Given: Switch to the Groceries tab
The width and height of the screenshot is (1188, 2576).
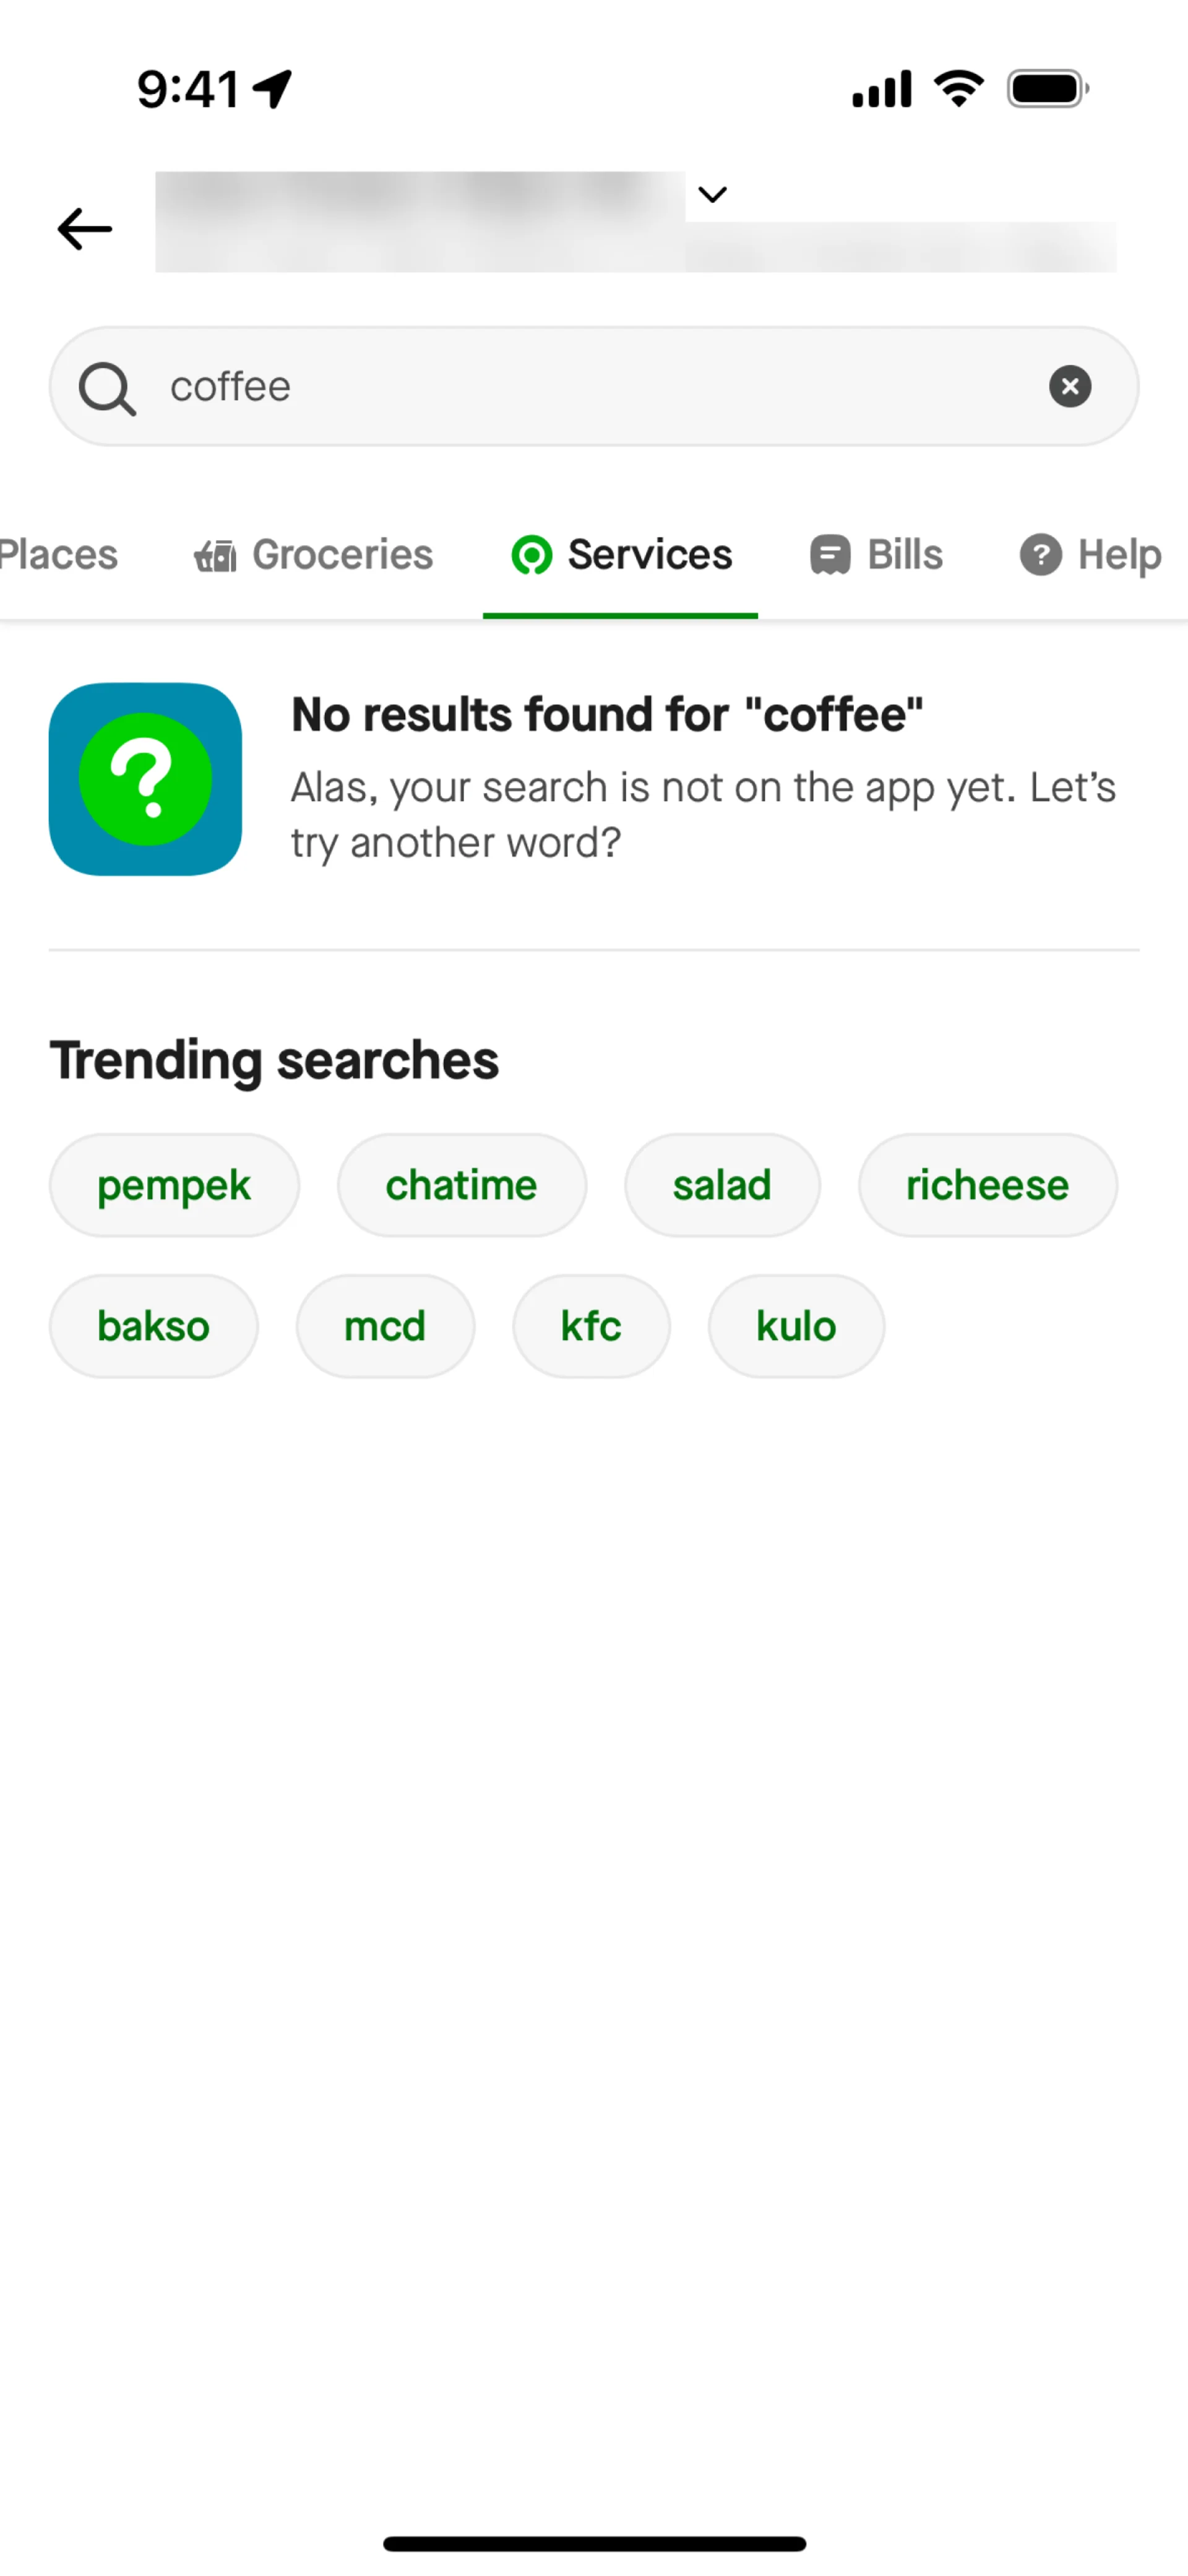Looking at the screenshot, I should click(314, 555).
